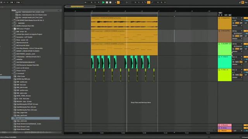Viewport: 248px width, 139px height.
Task: Unfold the turquoise Kick track
Action: (219, 57)
